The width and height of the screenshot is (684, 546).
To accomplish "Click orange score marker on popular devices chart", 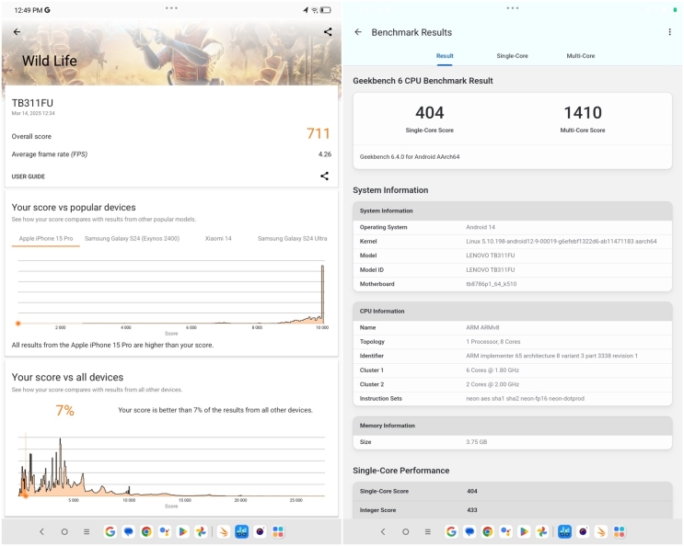I will (17, 324).
